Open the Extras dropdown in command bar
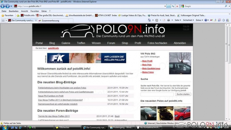 coord(199,20)
